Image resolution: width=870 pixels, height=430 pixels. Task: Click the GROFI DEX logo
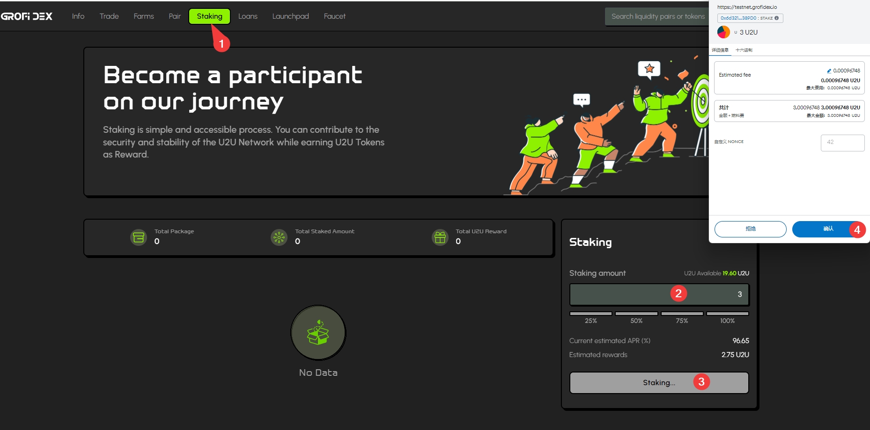coord(27,16)
